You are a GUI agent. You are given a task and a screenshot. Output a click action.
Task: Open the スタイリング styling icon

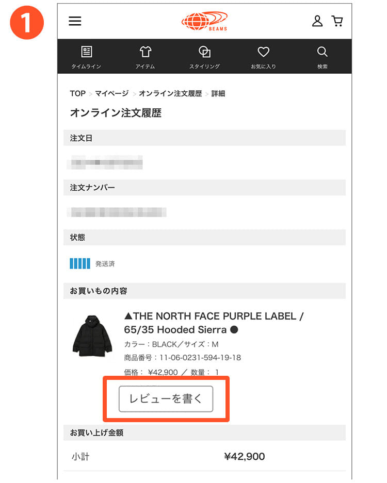point(204,52)
